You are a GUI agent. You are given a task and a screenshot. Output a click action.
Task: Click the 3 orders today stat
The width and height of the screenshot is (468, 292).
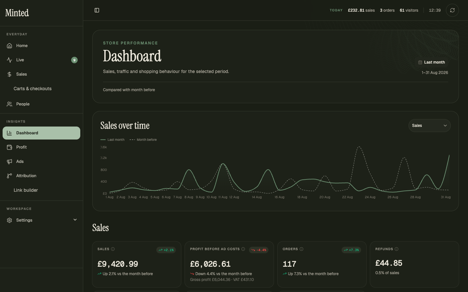387,10
